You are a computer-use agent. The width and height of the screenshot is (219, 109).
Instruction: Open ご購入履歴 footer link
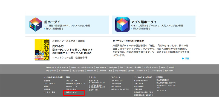pyautogui.click(x=138, y=89)
